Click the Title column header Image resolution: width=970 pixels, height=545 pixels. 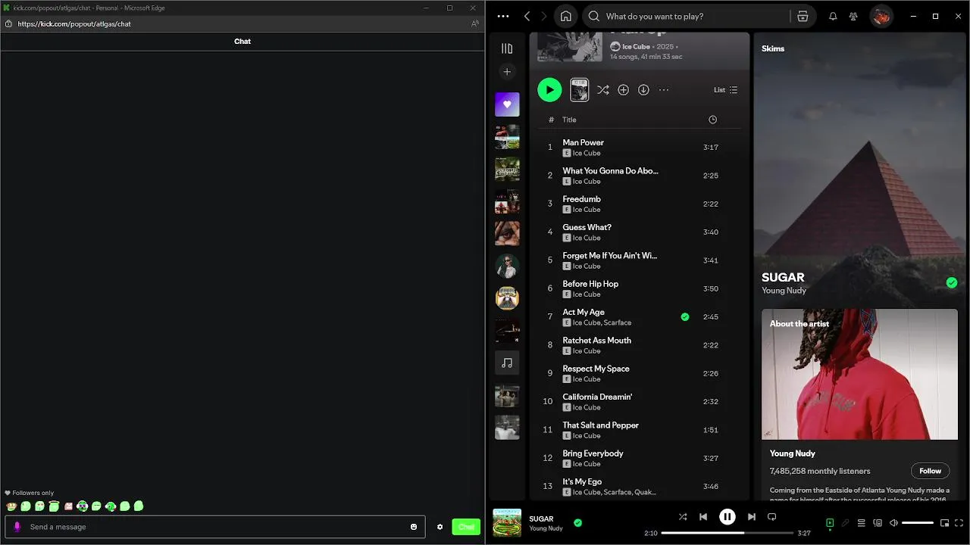click(x=569, y=120)
